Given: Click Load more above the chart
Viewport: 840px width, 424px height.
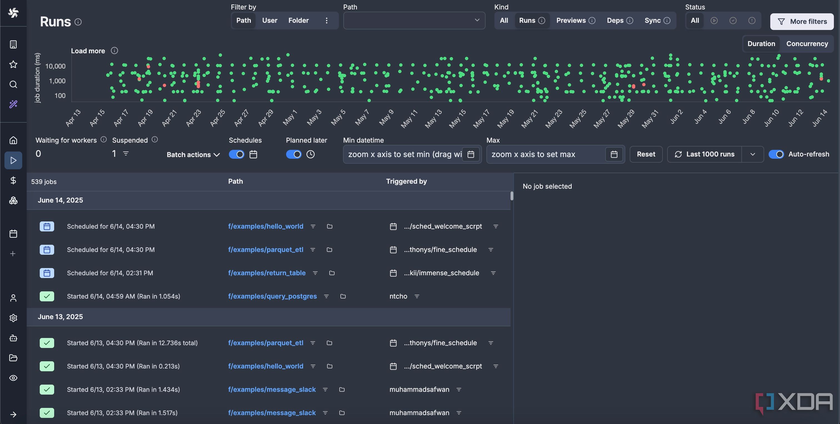Looking at the screenshot, I should [88, 51].
